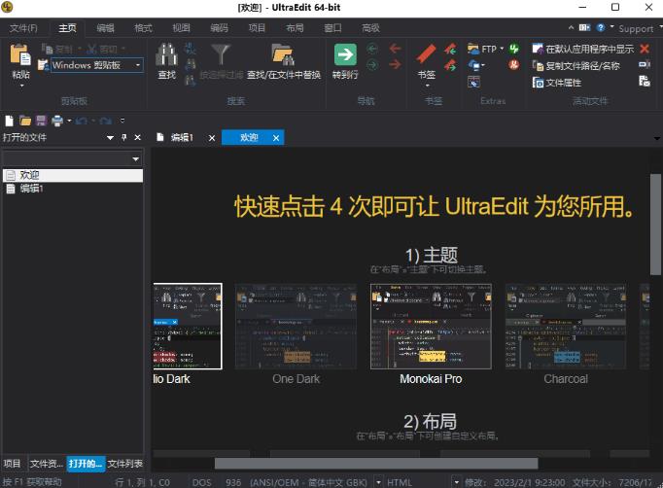This screenshot has width=663, height=488.
Task: Open File properties (文件属性)
Action: point(556,82)
